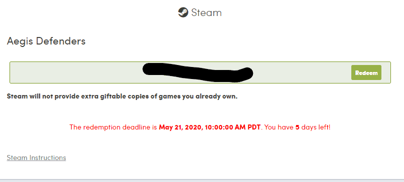
Task: Click the words 'You have' in red text
Action: pyautogui.click(x=279, y=127)
